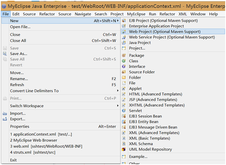
Task: Select Refresh menu entry
Action: click(61, 85)
